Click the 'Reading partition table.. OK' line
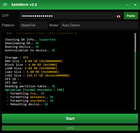 coord(30,86)
